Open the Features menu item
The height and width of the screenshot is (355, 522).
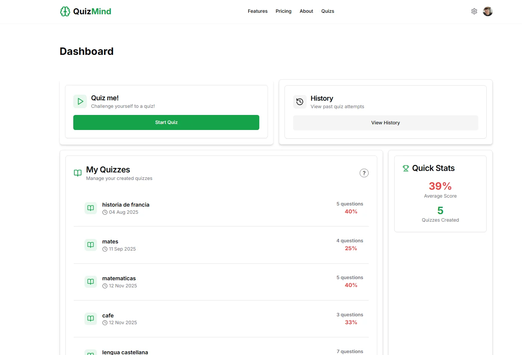point(257,11)
